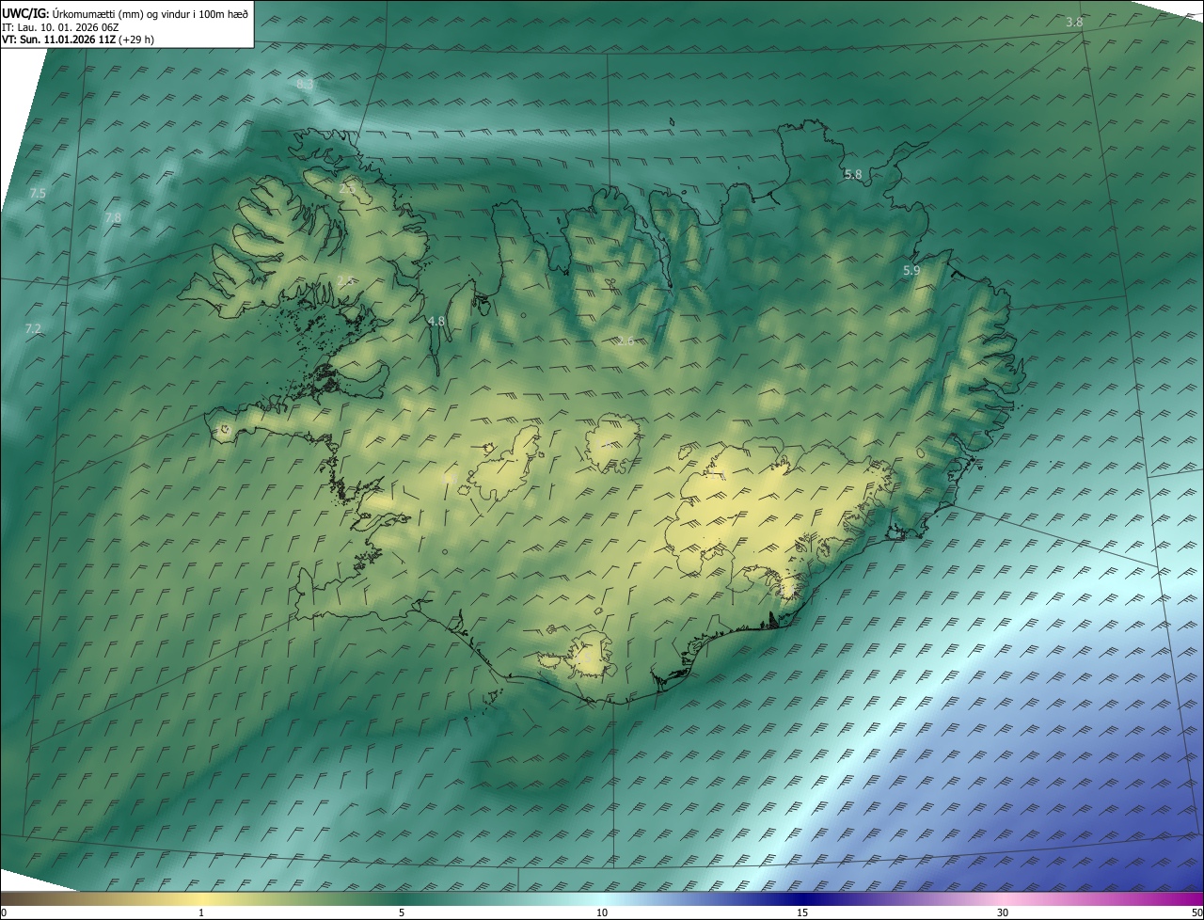Click the 2.6 value label on the map
1204x920 pixels.
pos(626,341)
